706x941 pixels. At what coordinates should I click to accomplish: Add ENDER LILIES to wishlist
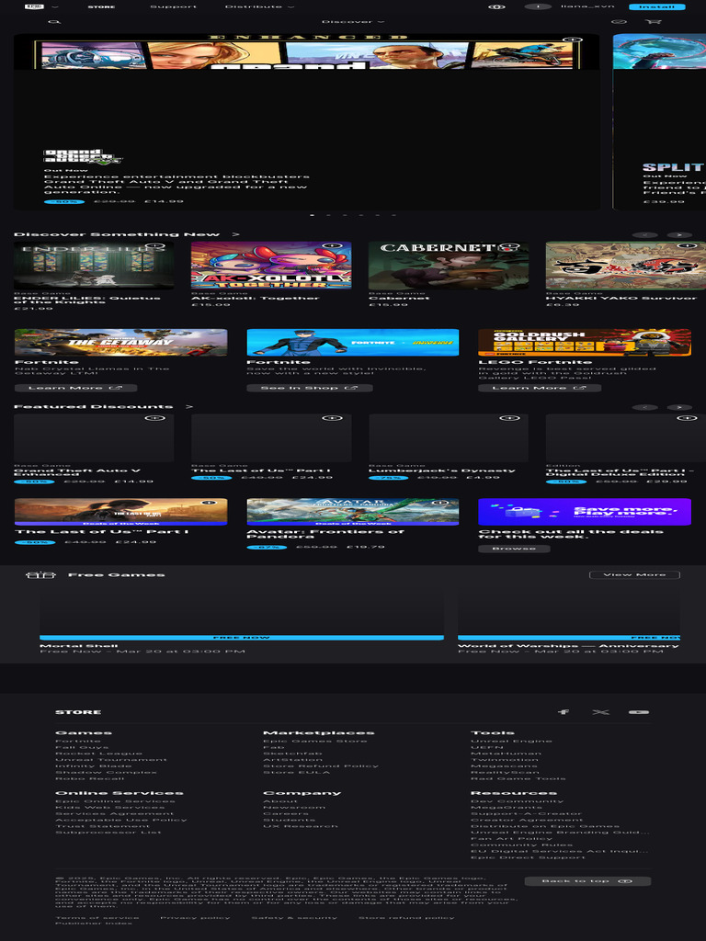155,246
